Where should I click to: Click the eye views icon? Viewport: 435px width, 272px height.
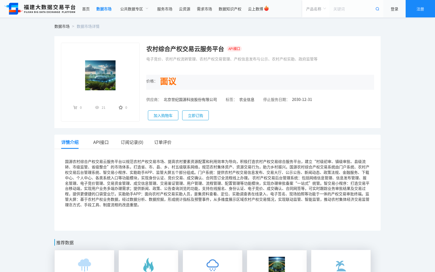coord(97,107)
